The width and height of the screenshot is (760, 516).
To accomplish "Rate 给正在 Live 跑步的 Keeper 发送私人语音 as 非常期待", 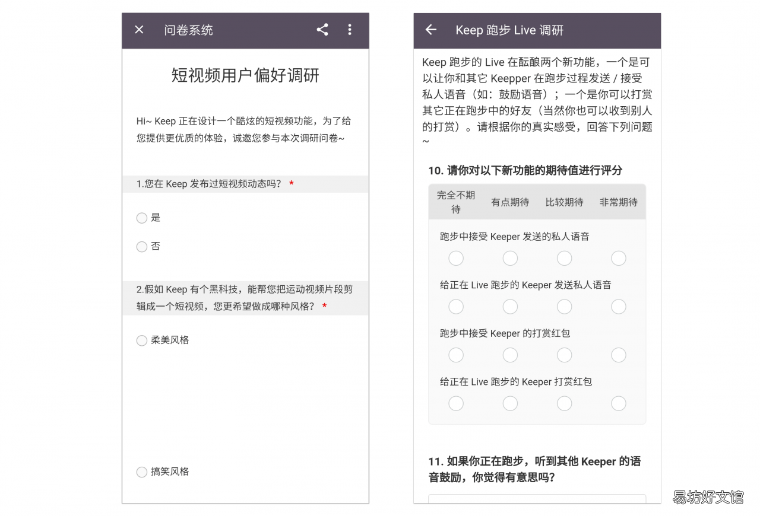I will 619,307.
